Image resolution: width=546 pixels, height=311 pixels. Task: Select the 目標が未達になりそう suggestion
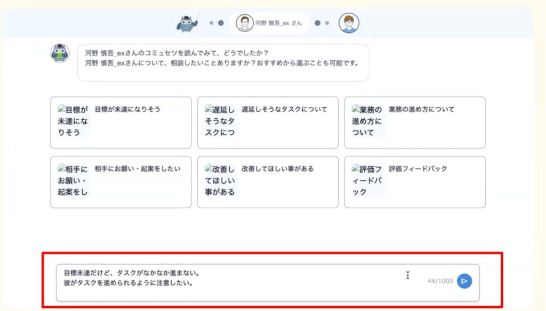(120, 122)
